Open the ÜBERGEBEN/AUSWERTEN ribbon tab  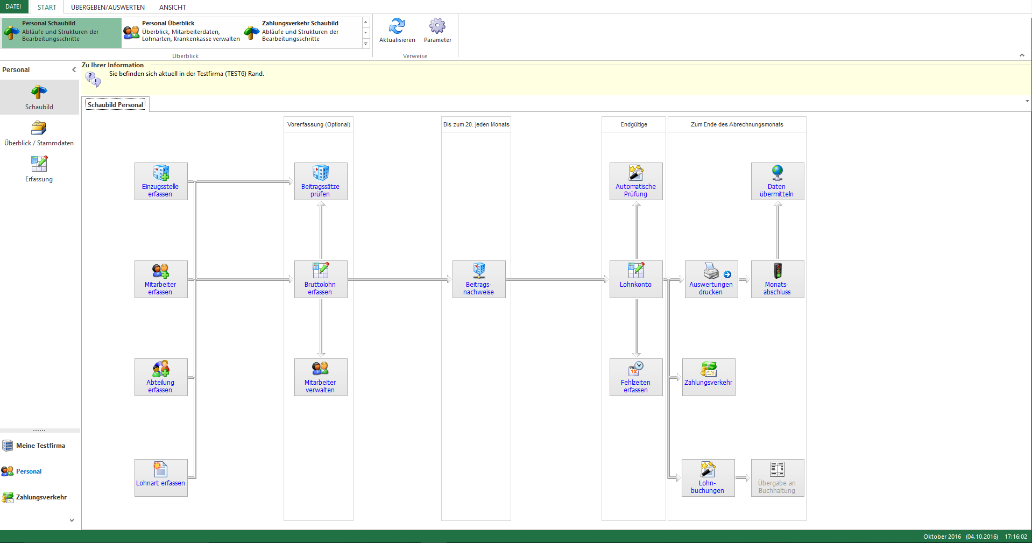pos(108,8)
